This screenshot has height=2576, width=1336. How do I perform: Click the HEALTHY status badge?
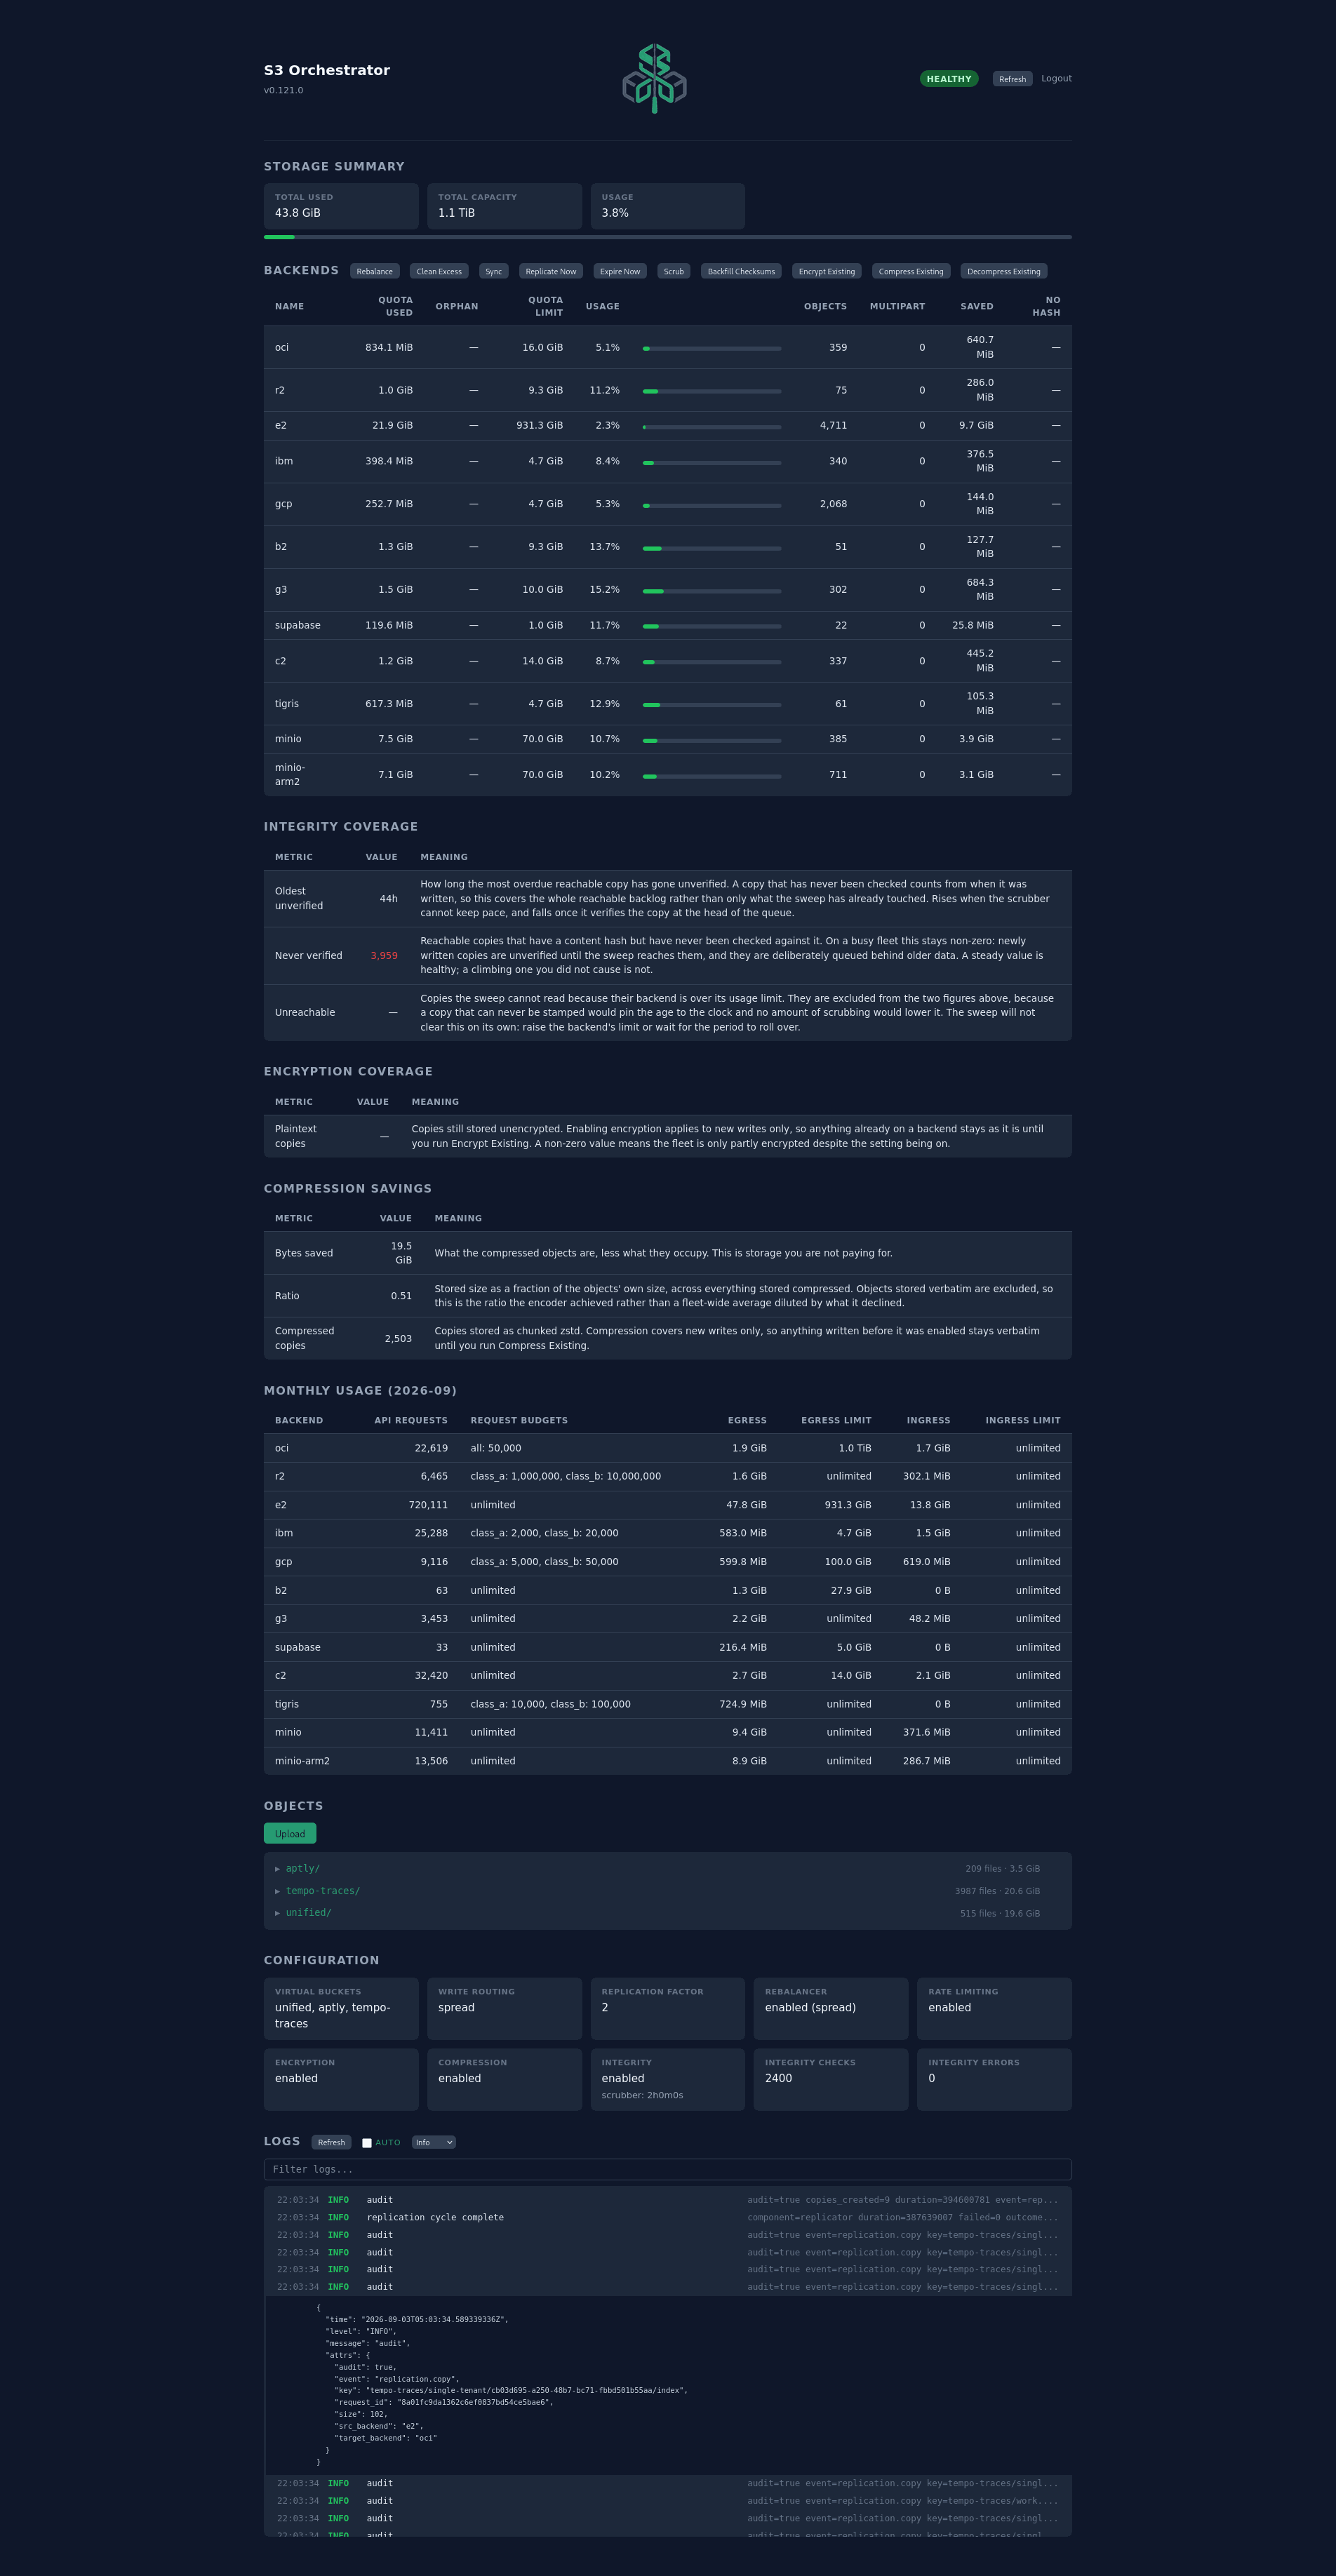pyautogui.click(x=948, y=79)
